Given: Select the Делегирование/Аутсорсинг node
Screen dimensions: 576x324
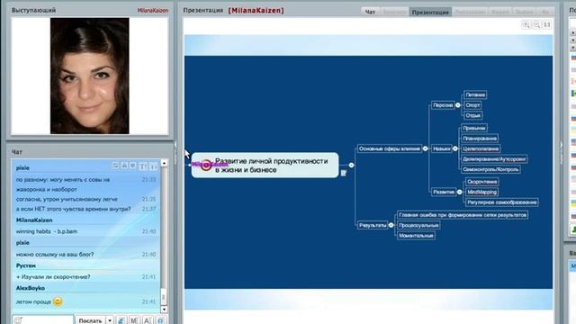Looking at the screenshot, I should pos(494,159).
